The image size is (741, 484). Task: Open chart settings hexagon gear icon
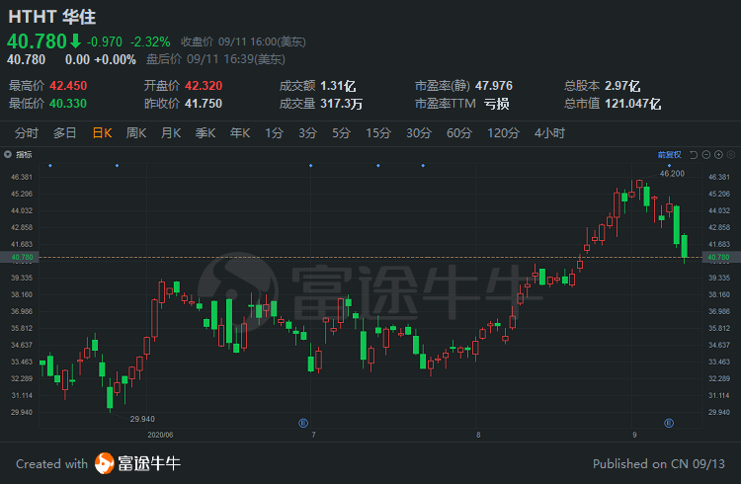point(730,154)
